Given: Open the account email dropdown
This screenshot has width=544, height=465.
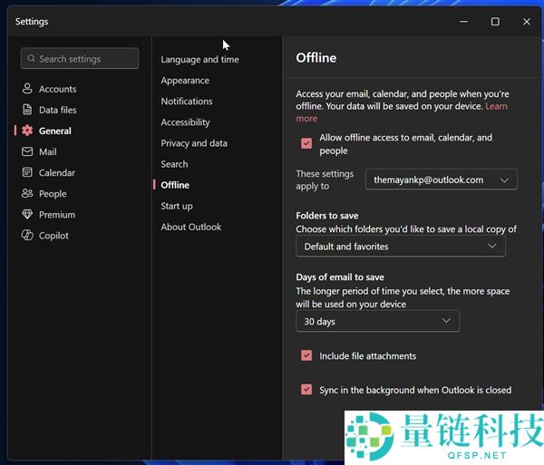Looking at the screenshot, I should coord(441,179).
